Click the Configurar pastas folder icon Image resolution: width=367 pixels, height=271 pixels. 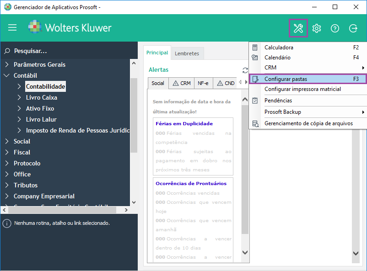point(255,79)
